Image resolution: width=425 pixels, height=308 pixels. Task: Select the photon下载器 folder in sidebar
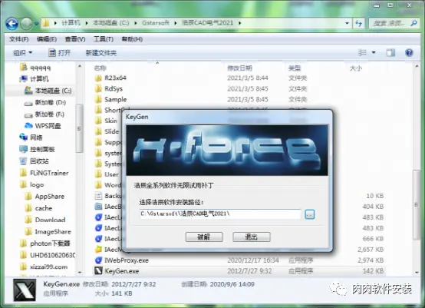45,243
